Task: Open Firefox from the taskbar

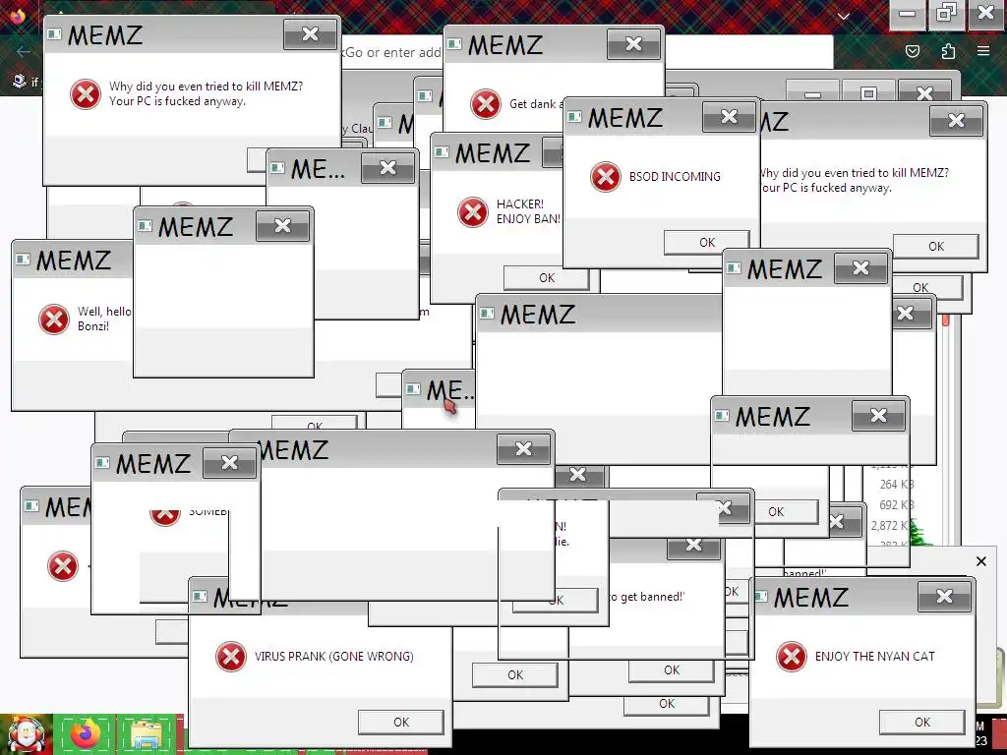Action: [x=86, y=734]
